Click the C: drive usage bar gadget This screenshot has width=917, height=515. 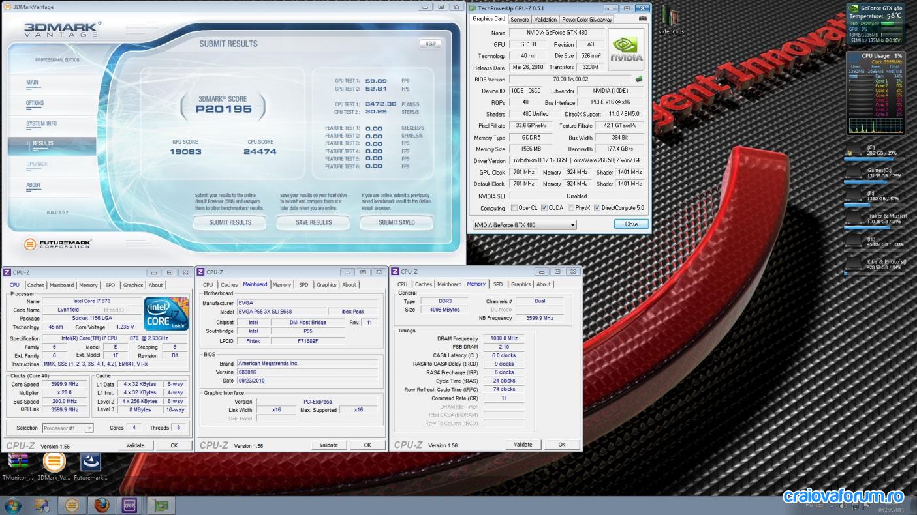[873, 158]
